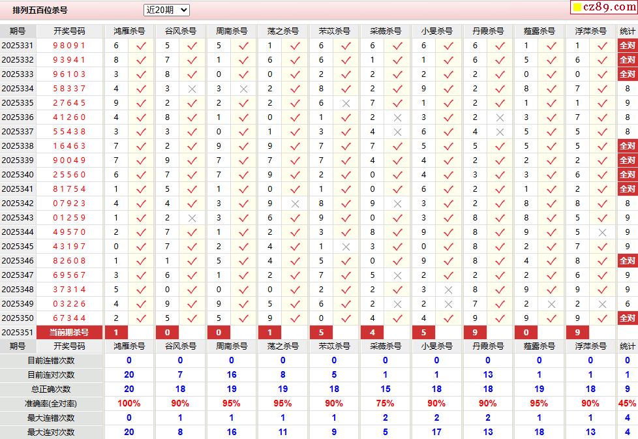This screenshot has width=638, height=439.
Task: Click the check mark for 浮萍杀号 in row 2025350
Action: coord(603,318)
